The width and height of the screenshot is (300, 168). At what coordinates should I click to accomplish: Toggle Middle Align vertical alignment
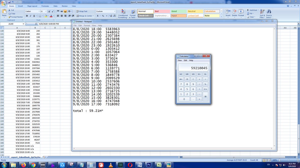click(x=62, y=11)
